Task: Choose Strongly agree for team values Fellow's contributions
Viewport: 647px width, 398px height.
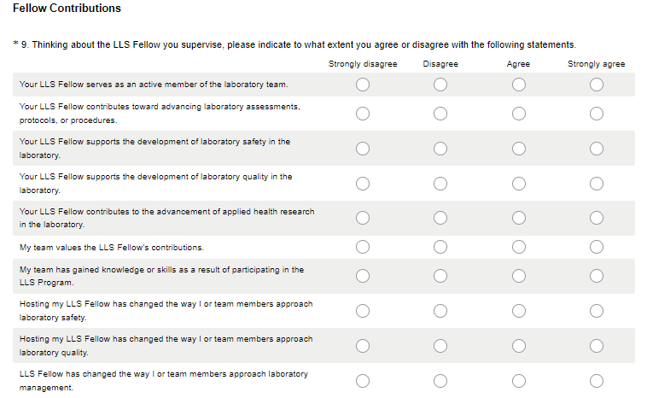Action: pos(596,248)
